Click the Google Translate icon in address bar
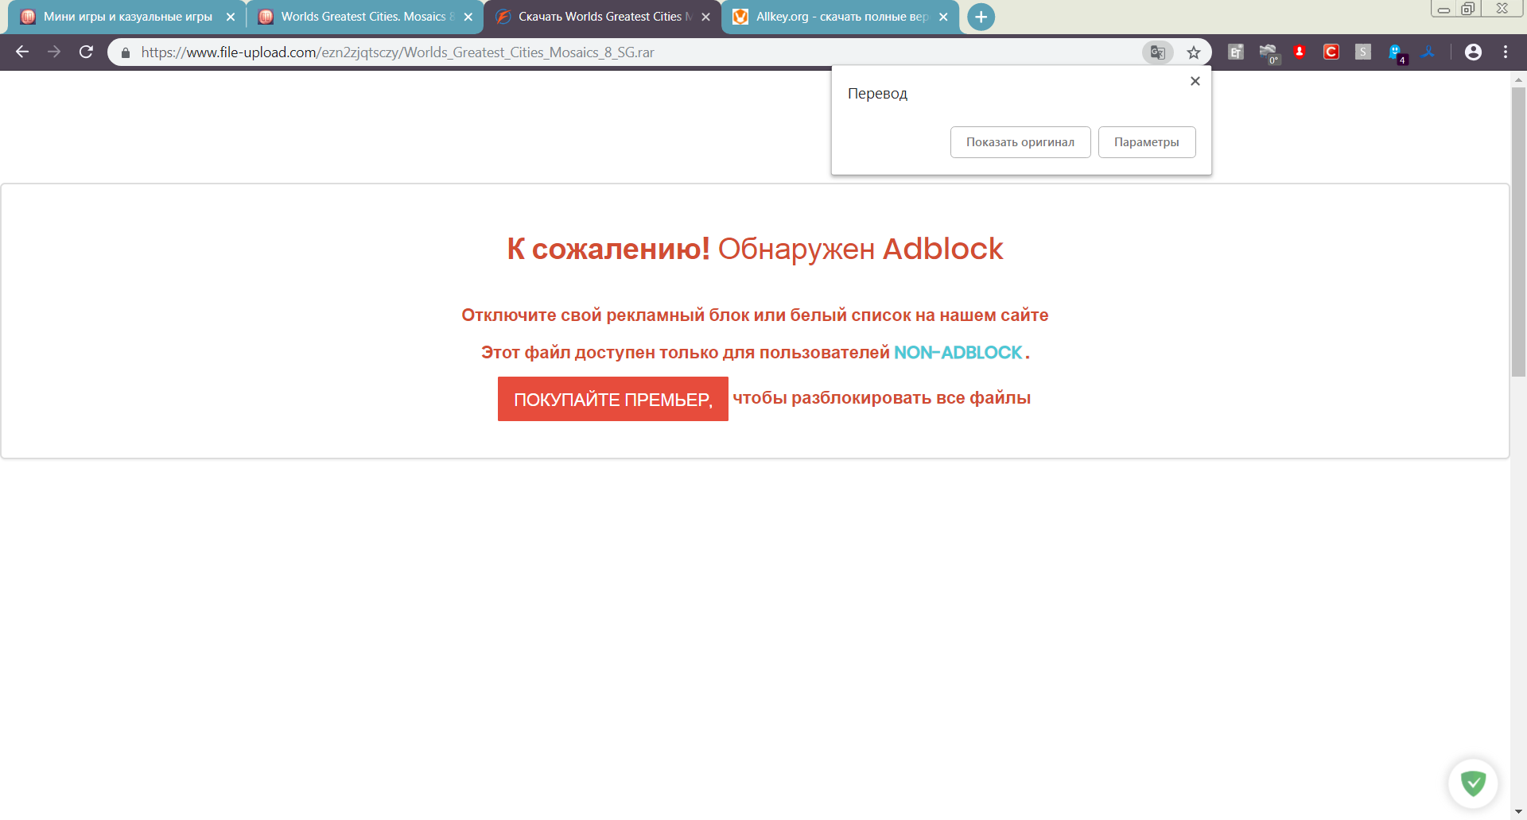The image size is (1527, 820). (x=1157, y=52)
